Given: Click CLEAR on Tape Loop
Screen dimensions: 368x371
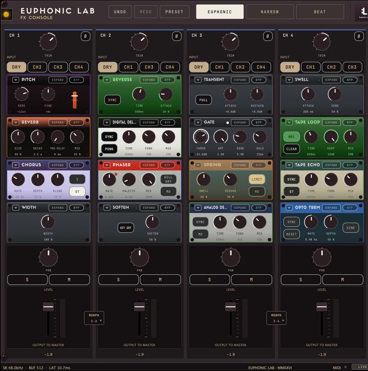Looking at the screenshot, I should pos(292,149).
